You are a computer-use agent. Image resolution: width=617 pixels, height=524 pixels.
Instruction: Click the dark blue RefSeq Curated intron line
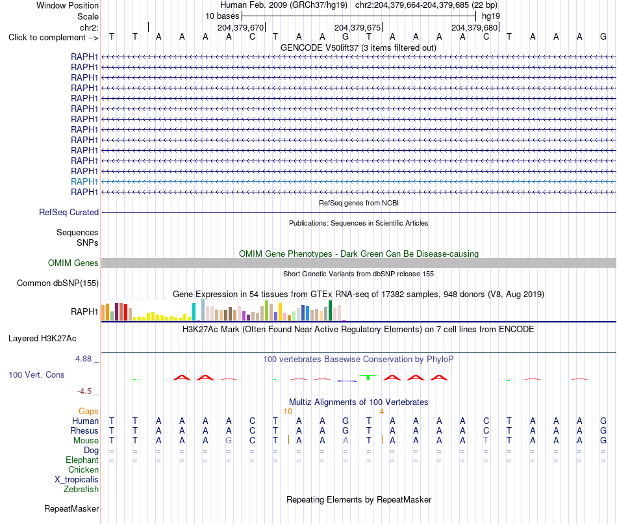coord(359,213)
